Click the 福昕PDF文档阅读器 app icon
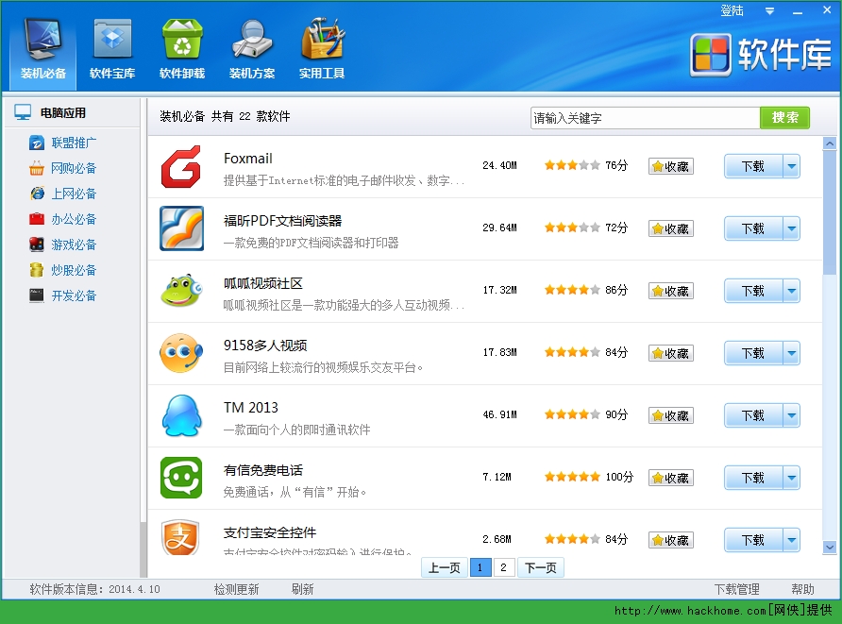 pos(181,228)
